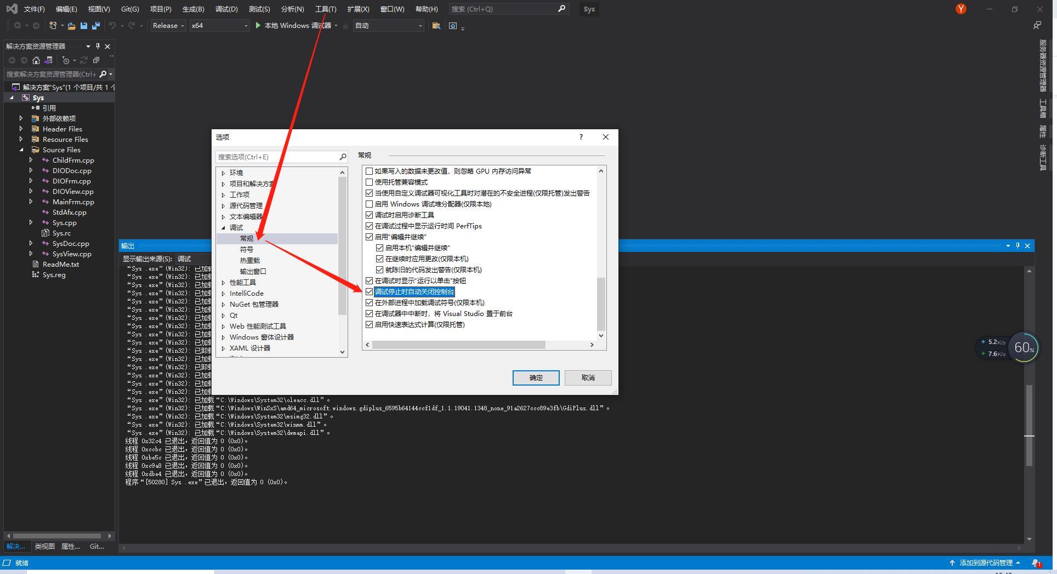Open the Release configuration dropdown
The image size is (1057, 574).
pyautogui.click(x=183, y=25)
